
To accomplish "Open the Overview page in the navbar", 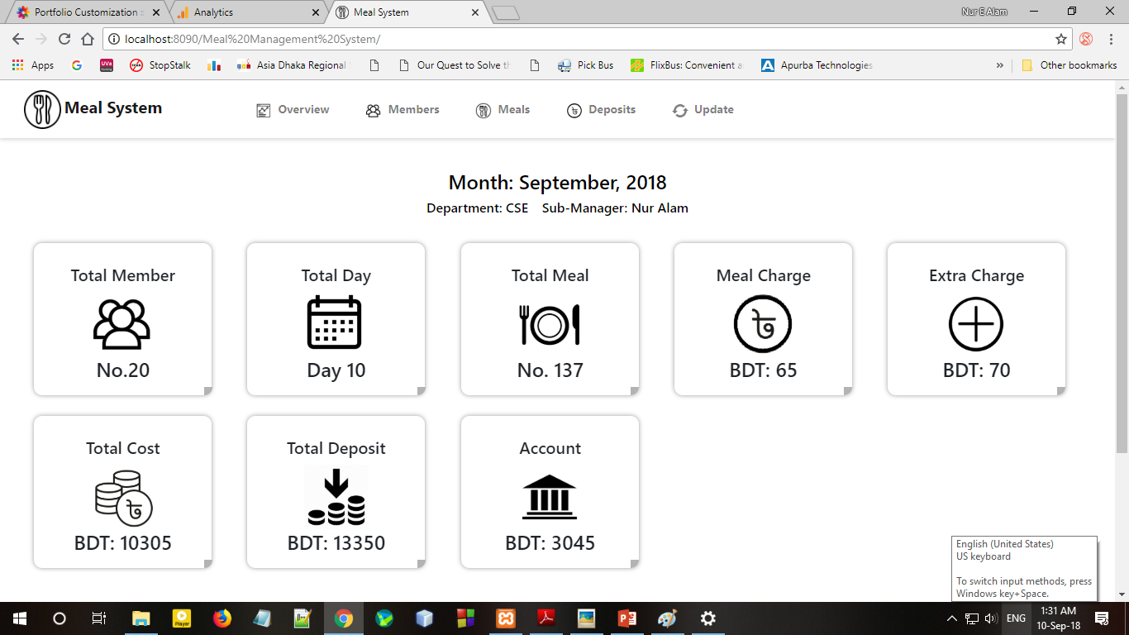I will pyautogui.click(x=293, y=110).
